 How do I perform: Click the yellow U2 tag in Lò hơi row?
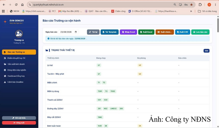point(140,65)
